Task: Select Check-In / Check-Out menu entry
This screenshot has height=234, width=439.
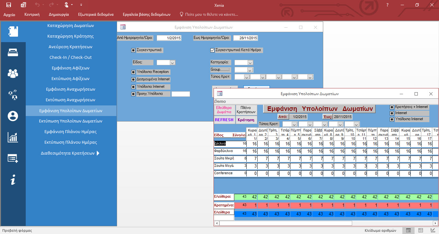Action: point(70,58)
